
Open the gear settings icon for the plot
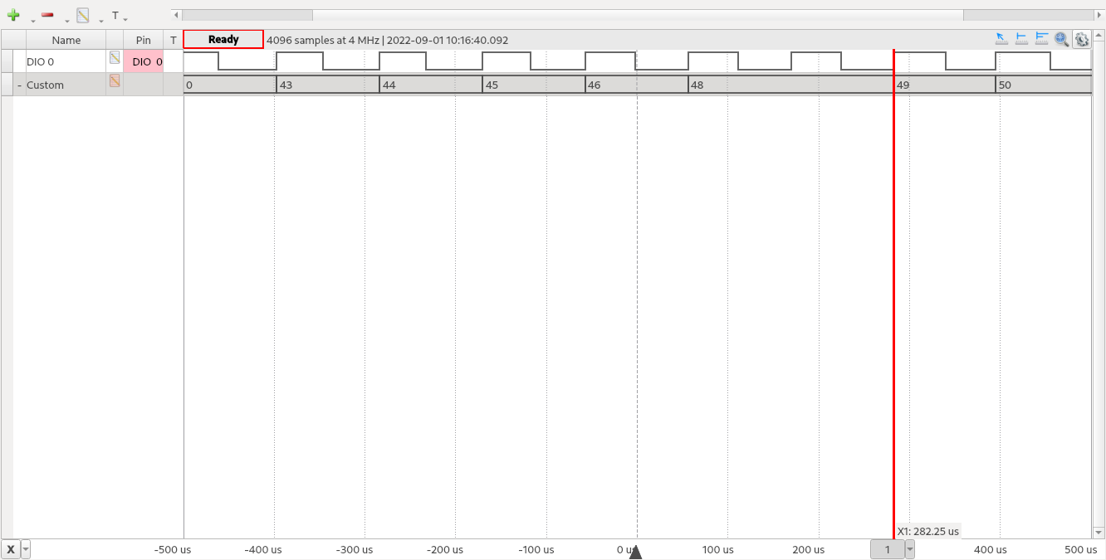click(x=1081, y=39)
